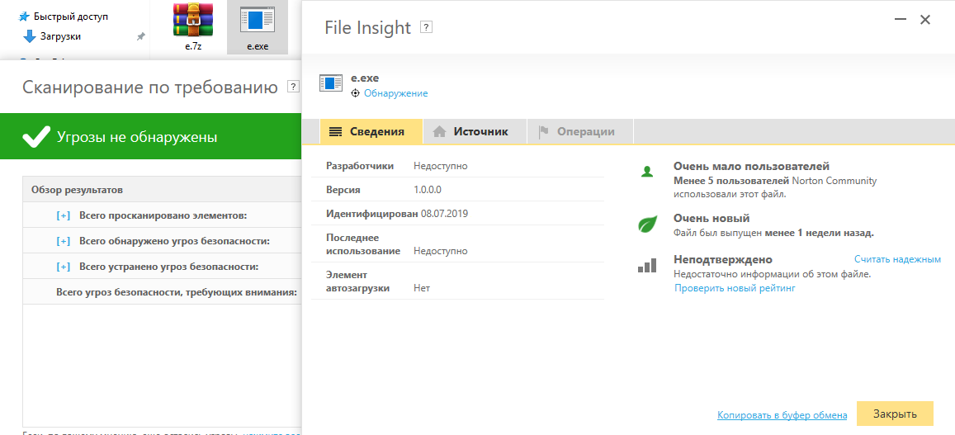Click the Угрозы не обнаружены banner text
Viewport: 955px width, 435px height.
pyautogui.click(x=137, y=137)
